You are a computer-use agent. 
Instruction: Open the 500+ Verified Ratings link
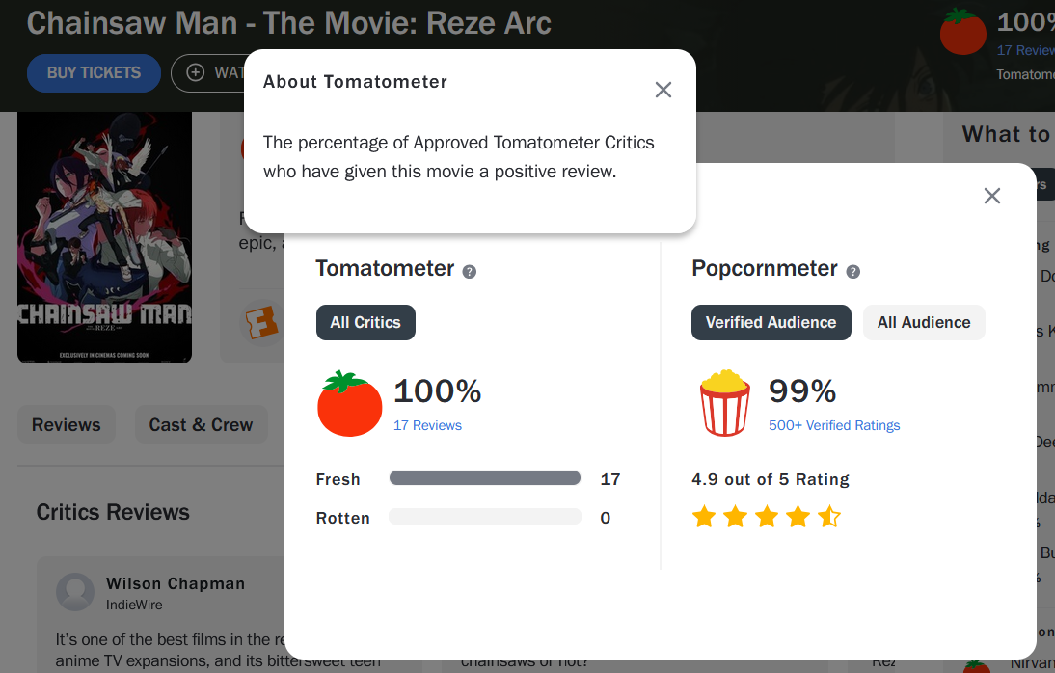[x=834, y=425]
